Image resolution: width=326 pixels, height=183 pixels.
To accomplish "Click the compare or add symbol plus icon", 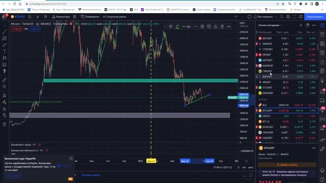I will 30,17.
